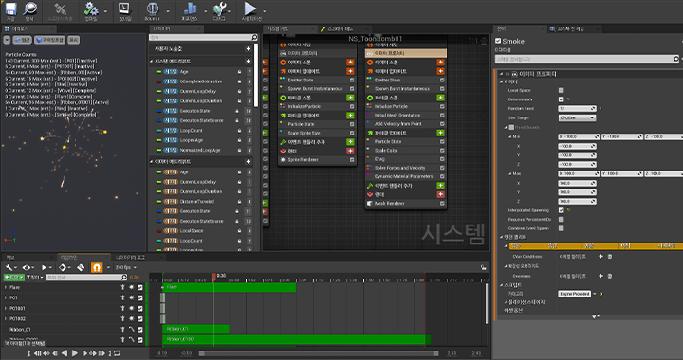Click the sprite renderer icon on P01002 track
683x360 pixels.
[x=131, y=318]
